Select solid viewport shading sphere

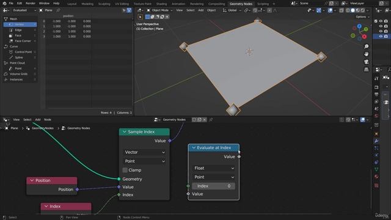coord(353,10)
